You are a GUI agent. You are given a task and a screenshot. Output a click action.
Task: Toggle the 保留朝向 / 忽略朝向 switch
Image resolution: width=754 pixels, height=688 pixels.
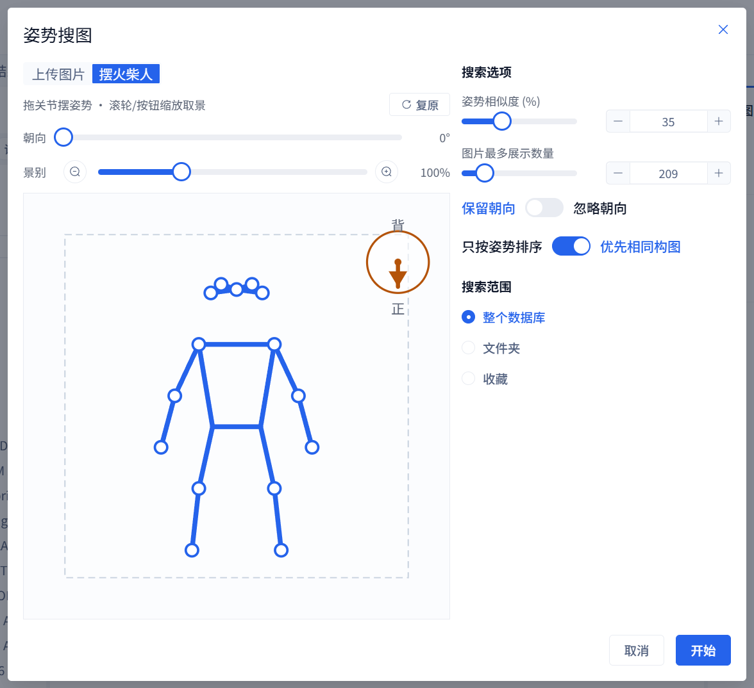tap(544, 208)
